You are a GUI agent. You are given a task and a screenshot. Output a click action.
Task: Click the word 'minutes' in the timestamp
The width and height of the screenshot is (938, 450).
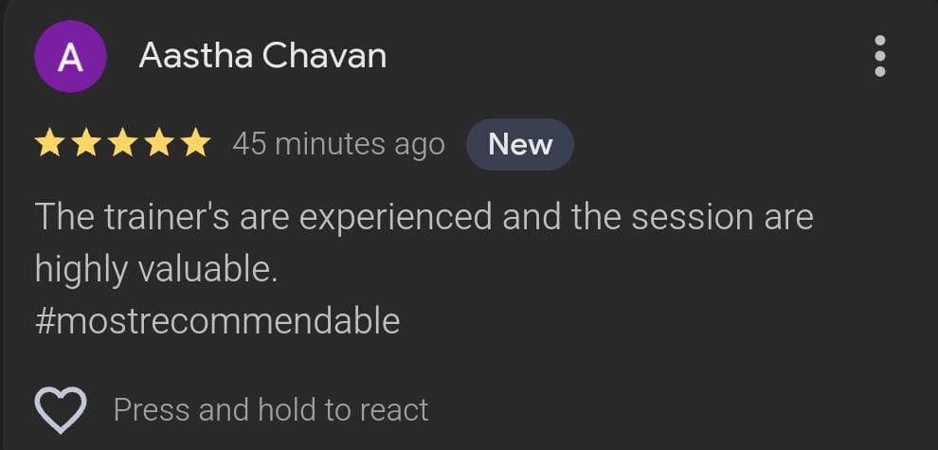tap(330, 144)
